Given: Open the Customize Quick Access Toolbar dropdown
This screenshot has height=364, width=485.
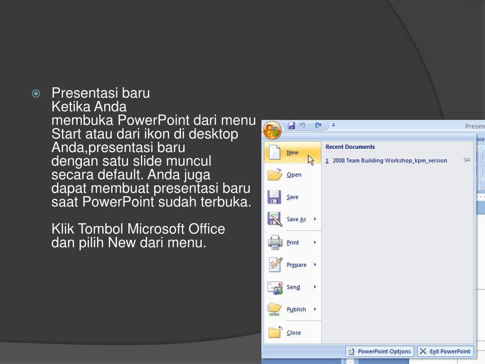Looking at the screenshot, I should (333, 125).
